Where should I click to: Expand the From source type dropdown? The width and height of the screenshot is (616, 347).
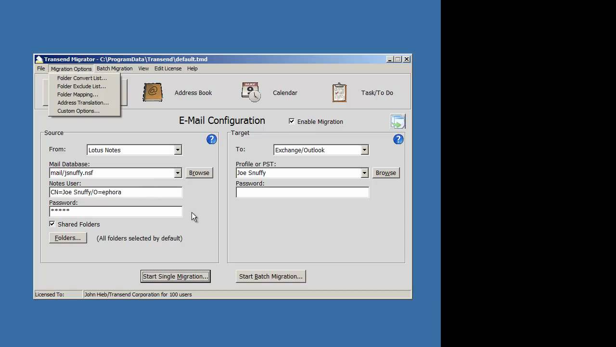click(x=178, y=150)
